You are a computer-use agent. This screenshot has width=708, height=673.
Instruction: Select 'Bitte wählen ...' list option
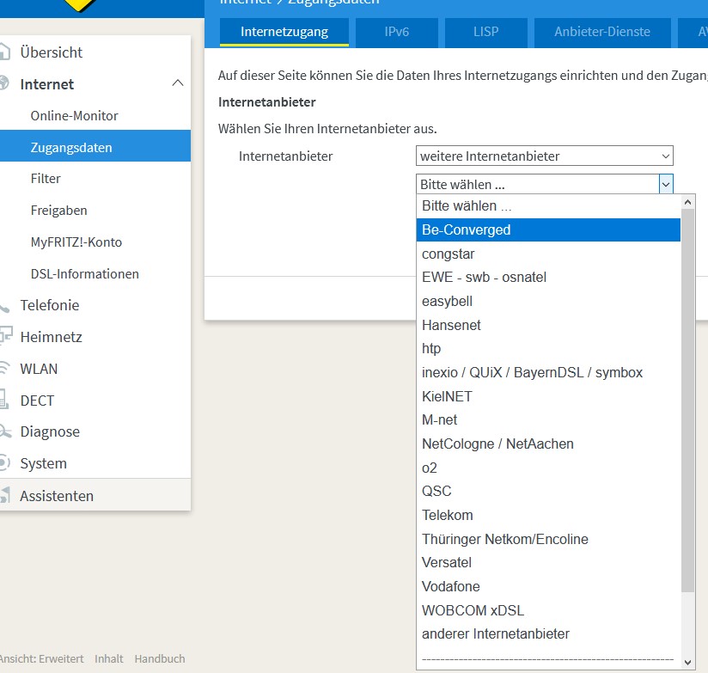tap(548, 206)
